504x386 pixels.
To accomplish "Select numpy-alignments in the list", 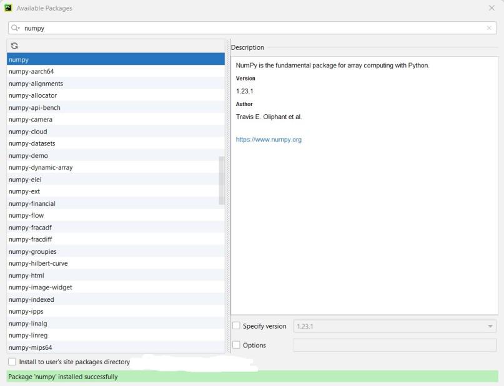I will tap(116, 84).
